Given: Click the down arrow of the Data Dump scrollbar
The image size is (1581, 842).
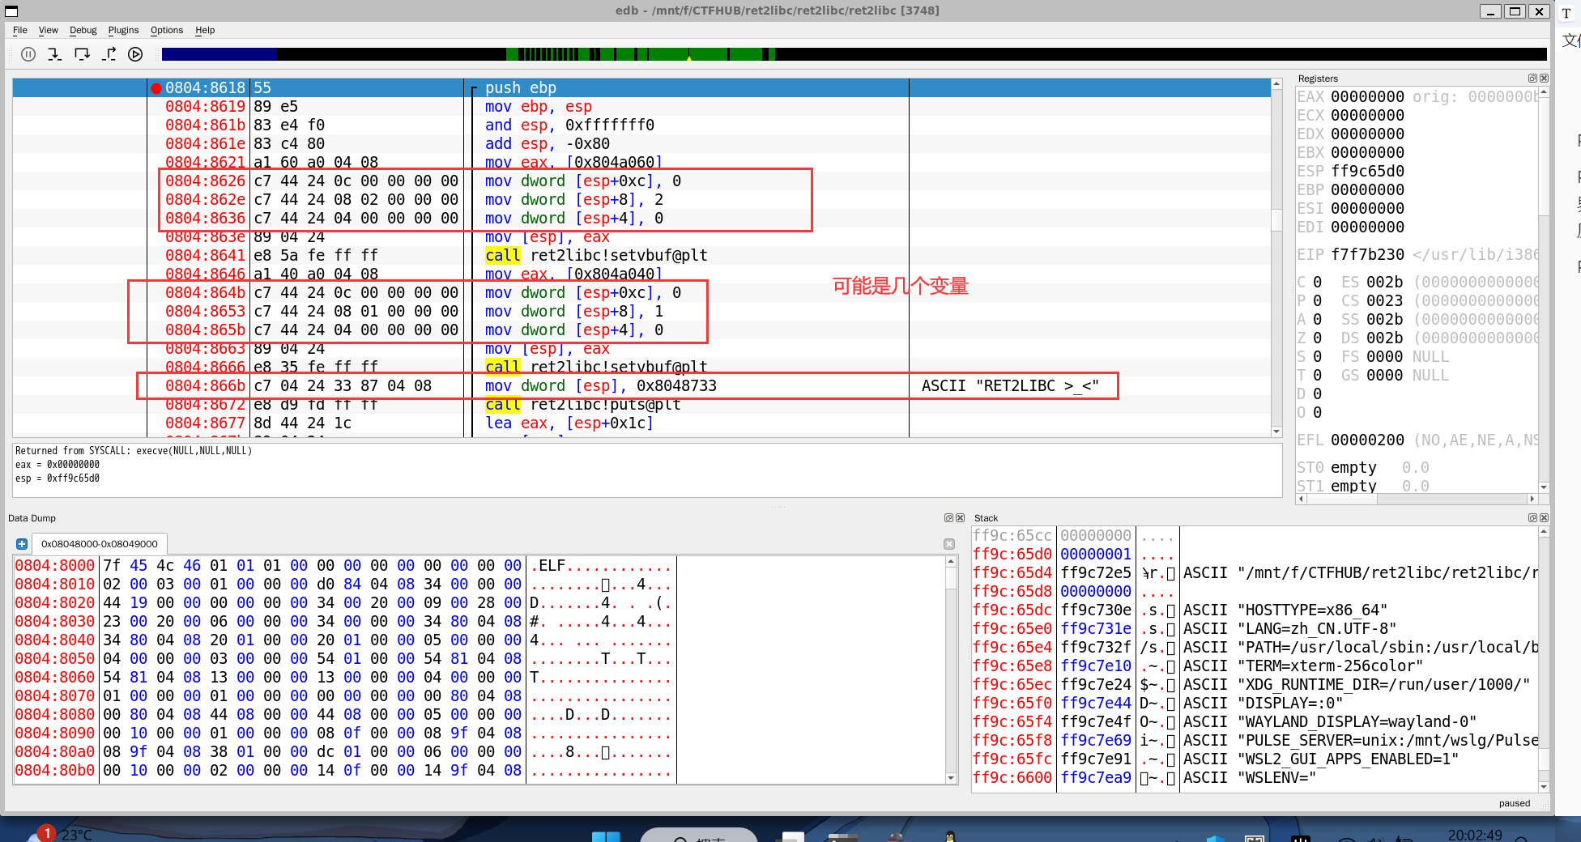Looking at the screenshot, I should tap(951, 778).
